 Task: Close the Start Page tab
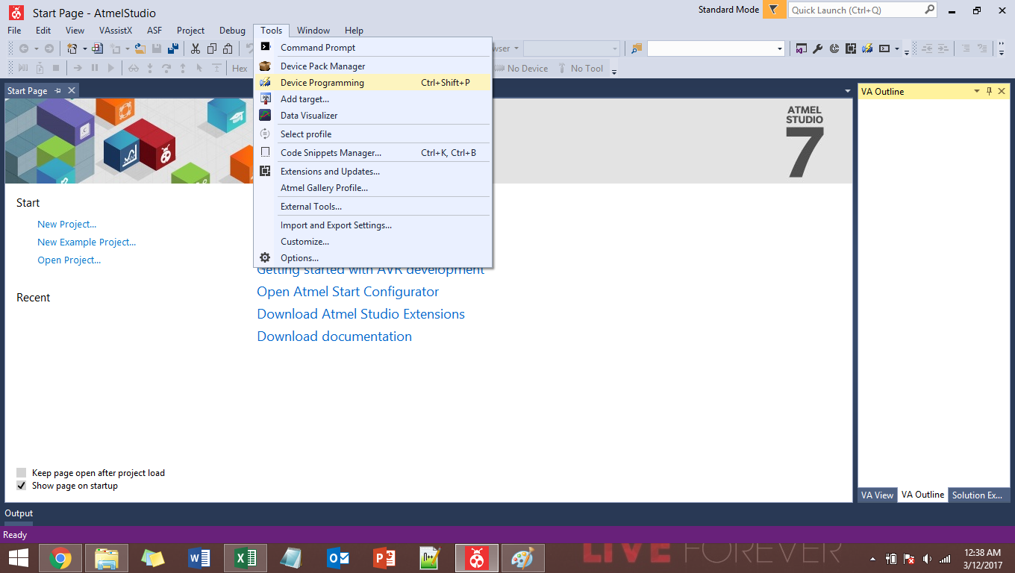click(72, 90)
